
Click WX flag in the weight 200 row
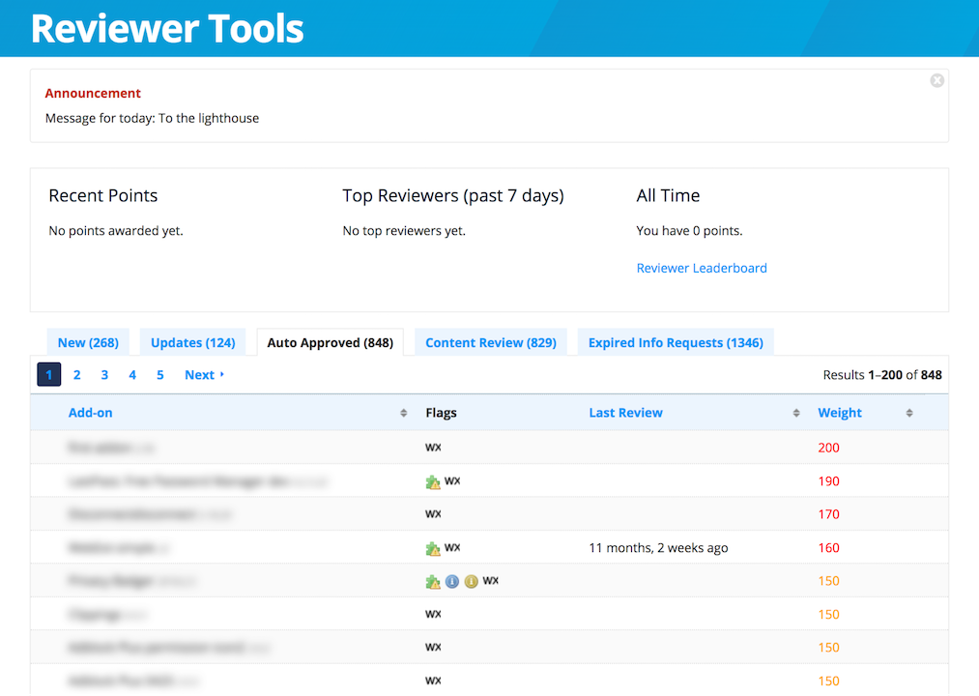pos(433,448)
